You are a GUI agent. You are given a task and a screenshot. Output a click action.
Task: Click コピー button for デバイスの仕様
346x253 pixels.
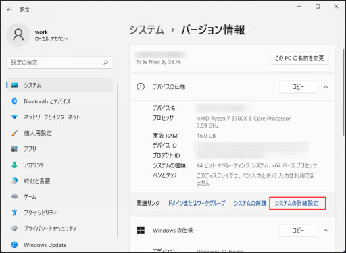(298, 87)
